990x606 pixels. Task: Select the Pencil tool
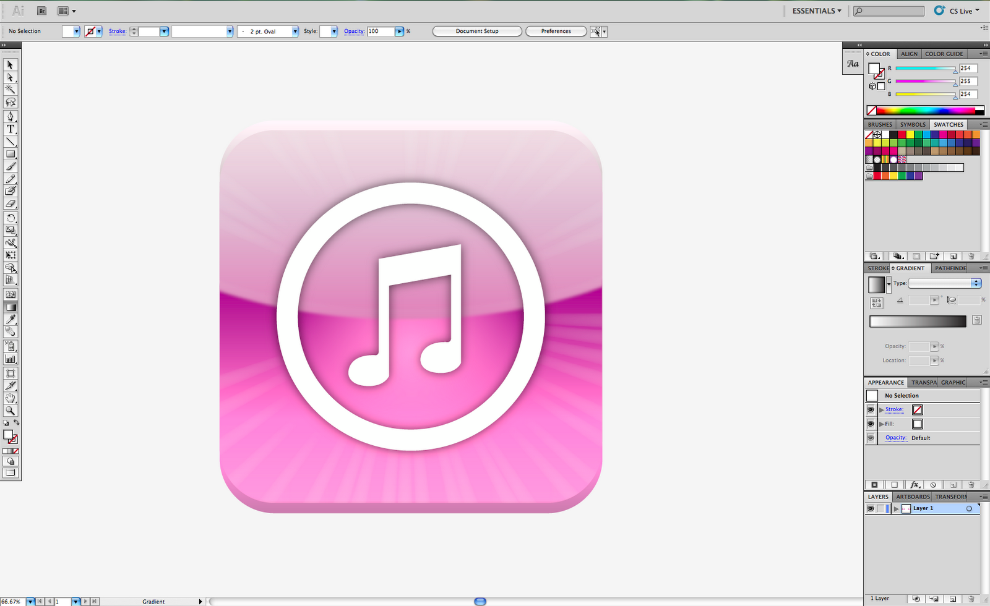click(11, 179)
